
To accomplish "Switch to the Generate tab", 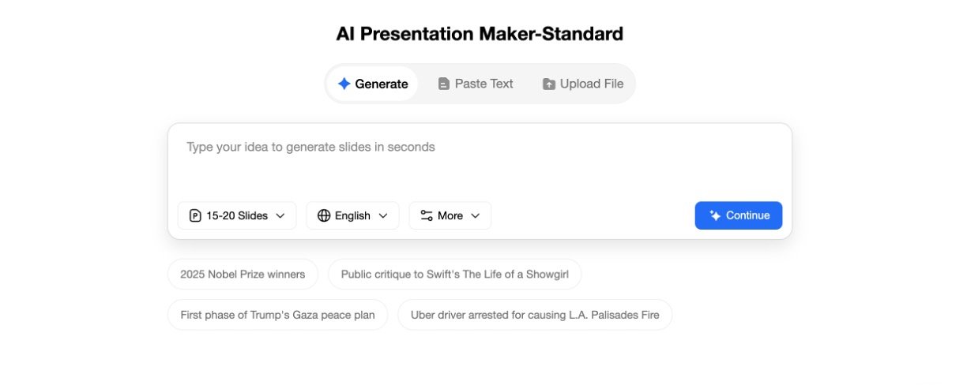I will (373, 84).
